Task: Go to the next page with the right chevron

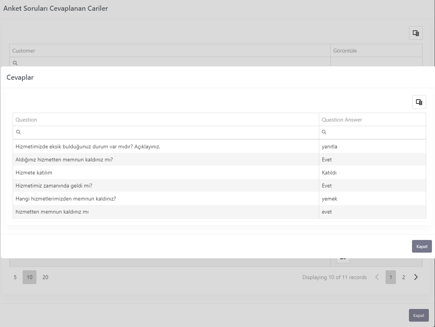Action: 416,277
